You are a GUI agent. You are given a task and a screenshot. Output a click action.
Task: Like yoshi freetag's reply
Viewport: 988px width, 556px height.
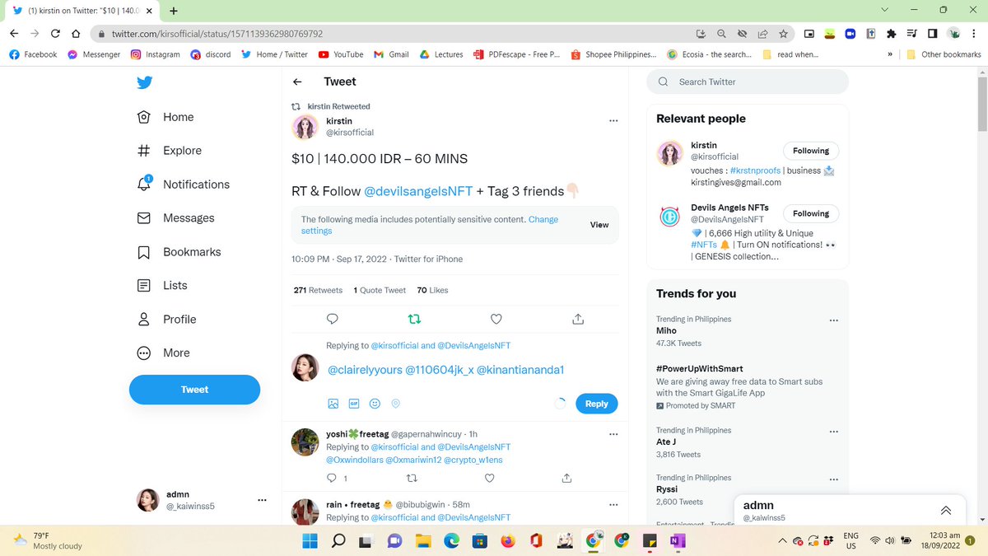tap(489, 478)
